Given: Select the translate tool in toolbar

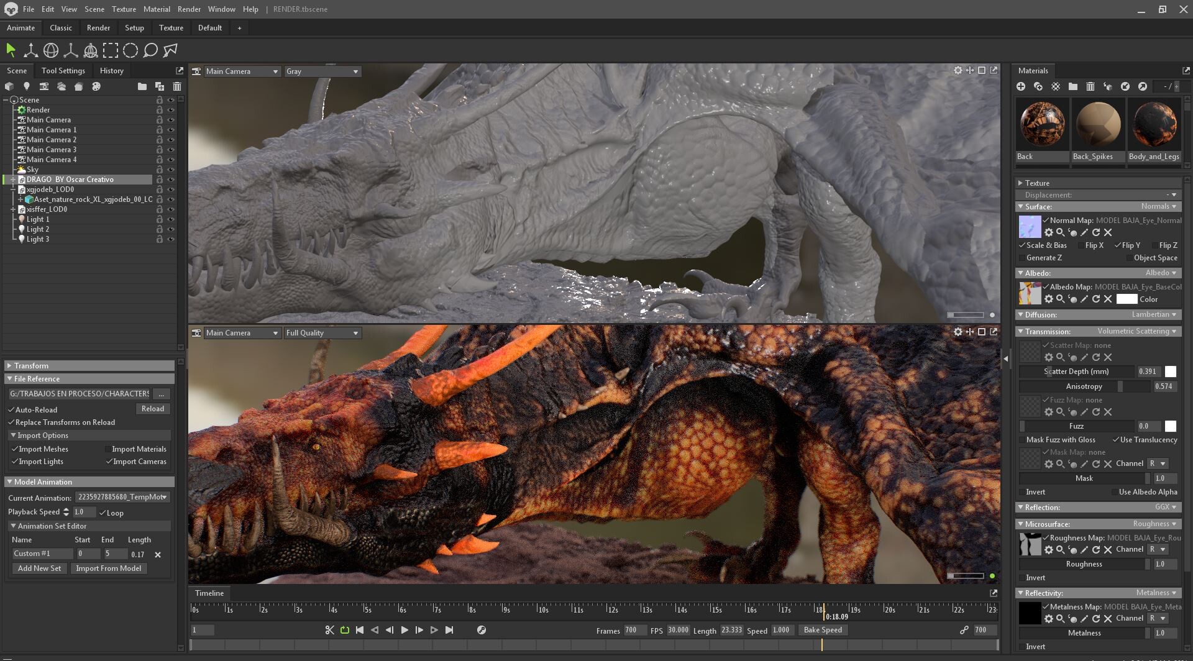Looking at the screenshot, I should [x=30, y=50].
